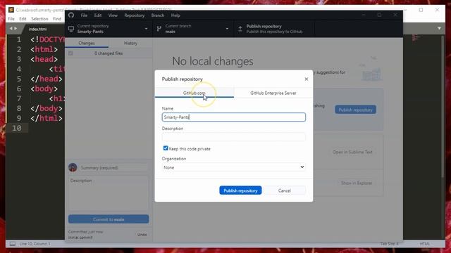This screenshot has width=451, height=253.
Task: Uncheck Keep this code private
Action: [x=166, y=148]
